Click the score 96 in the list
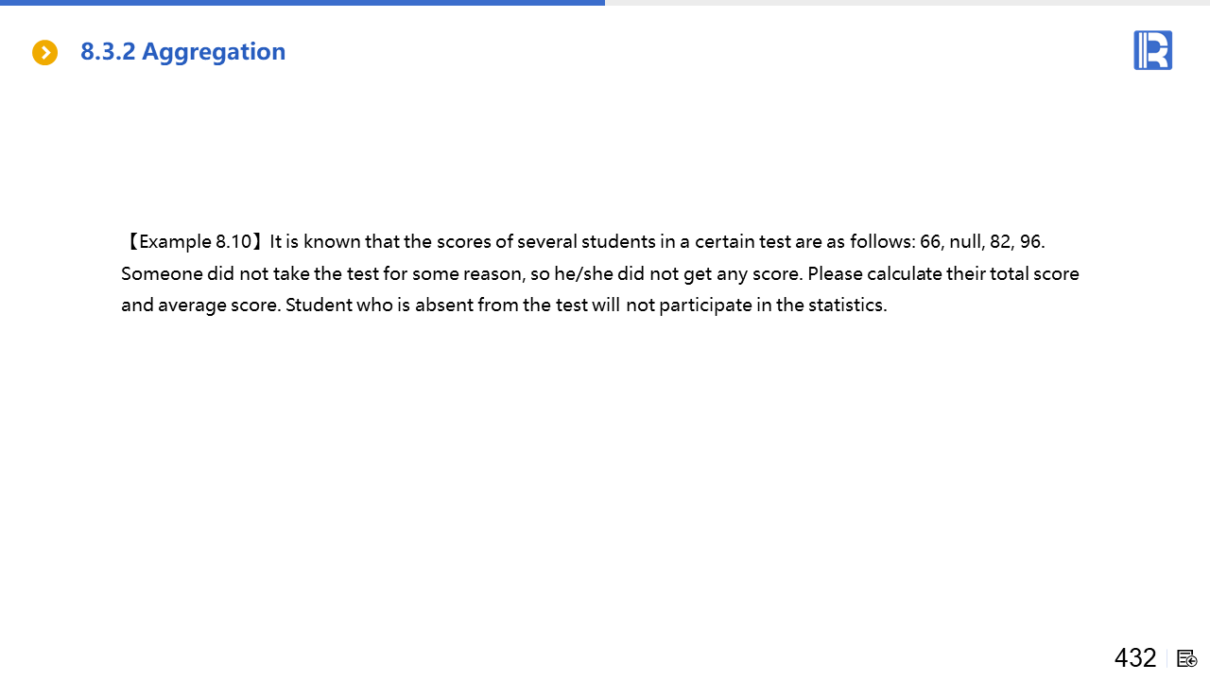Viewport: 1210px width, 681px height. [x=1031, y=242]
